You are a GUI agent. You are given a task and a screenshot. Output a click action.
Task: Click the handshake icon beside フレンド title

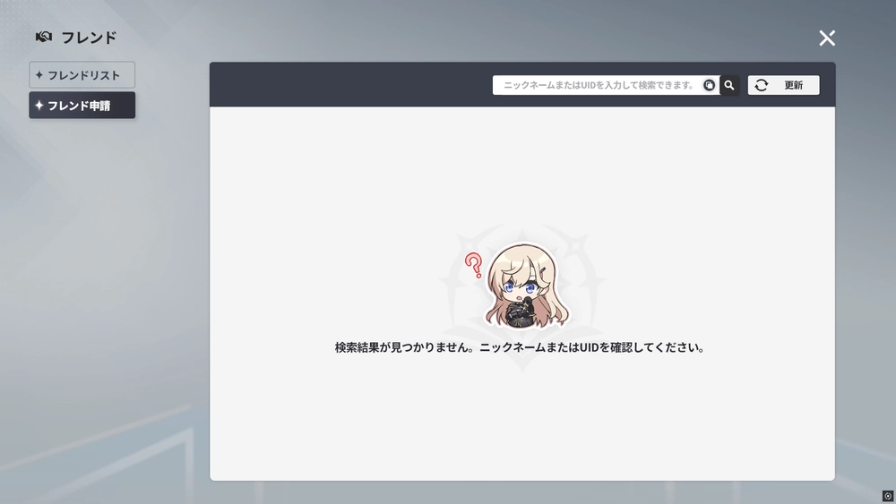44,37
